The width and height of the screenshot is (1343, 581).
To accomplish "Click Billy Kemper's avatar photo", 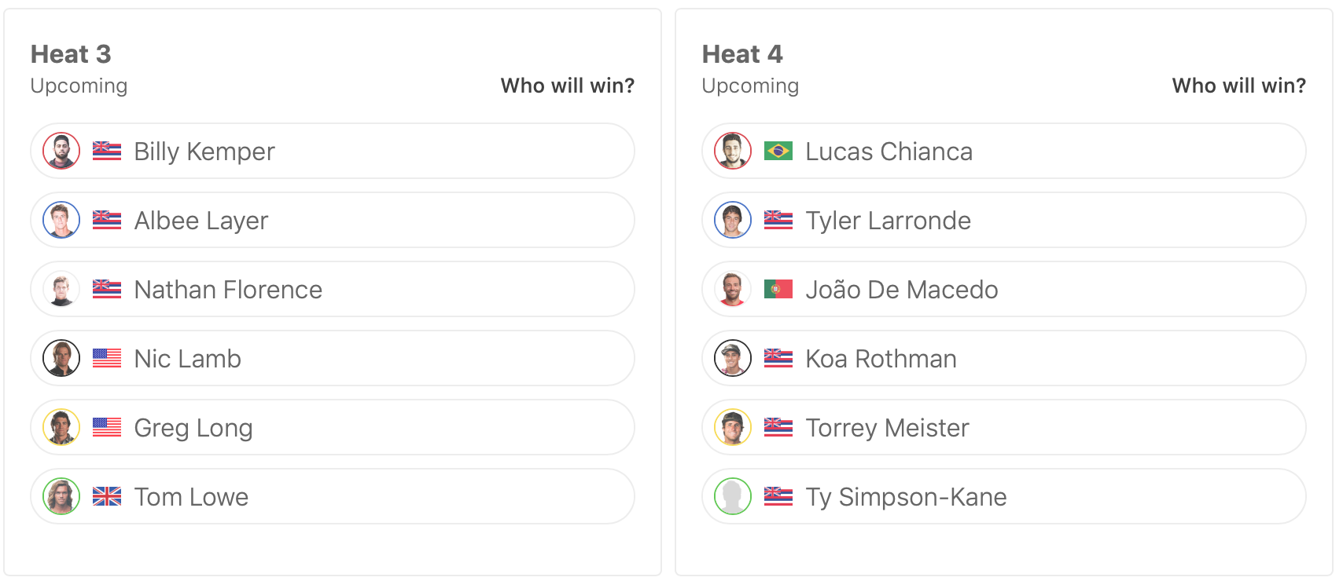I will [61, 151].
